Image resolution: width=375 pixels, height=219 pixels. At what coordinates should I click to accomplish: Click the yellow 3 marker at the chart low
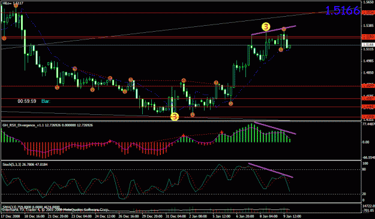point(175,117)
